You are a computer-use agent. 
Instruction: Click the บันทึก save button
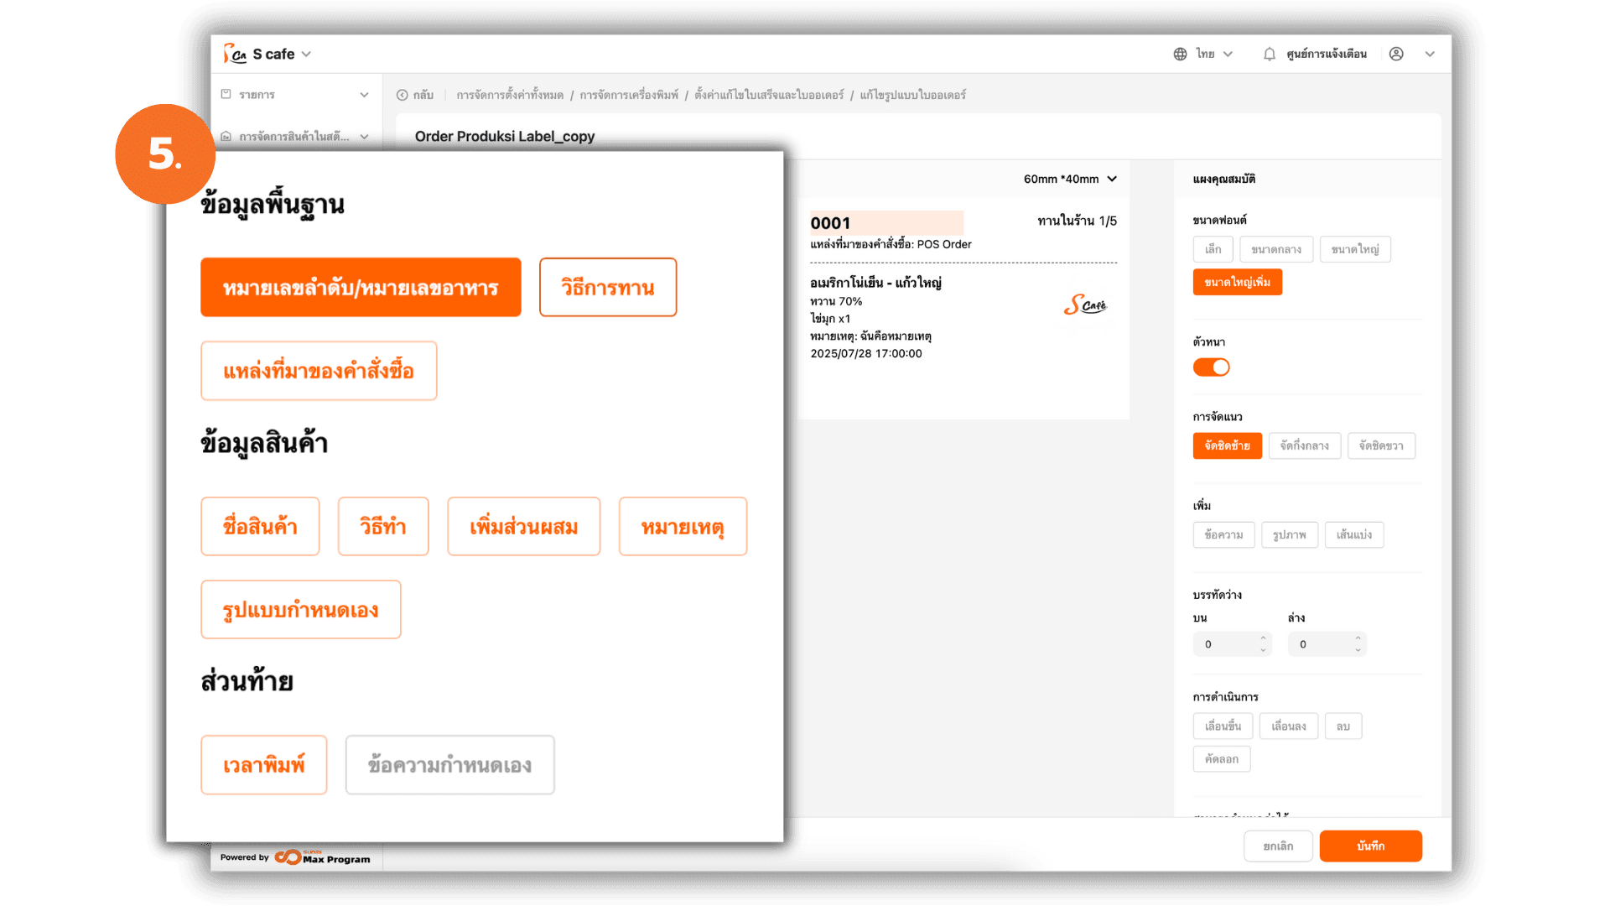point(1370,846)
